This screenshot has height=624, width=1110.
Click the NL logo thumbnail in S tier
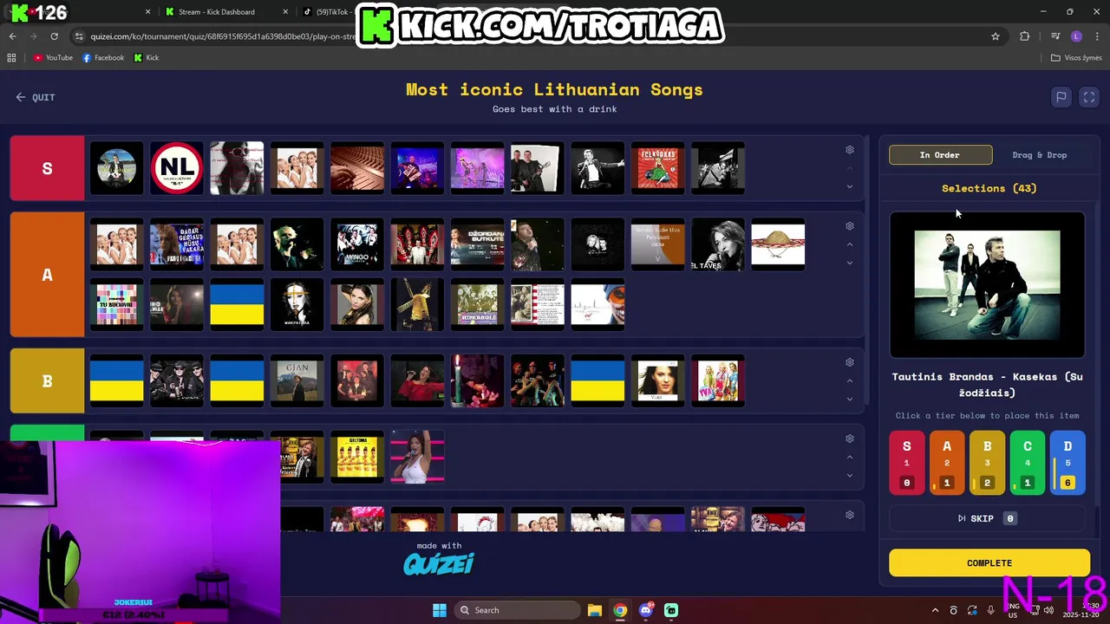[x=177, y=168]
